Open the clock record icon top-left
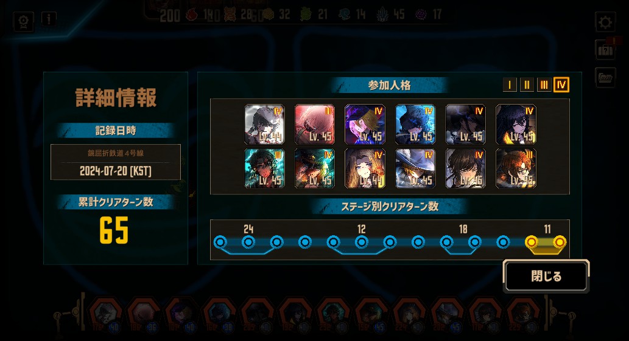 (23, 21)
